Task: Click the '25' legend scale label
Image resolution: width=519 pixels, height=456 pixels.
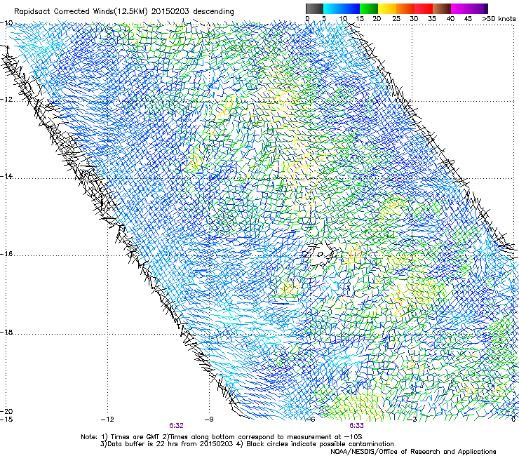Action: (x=396, y=19)
